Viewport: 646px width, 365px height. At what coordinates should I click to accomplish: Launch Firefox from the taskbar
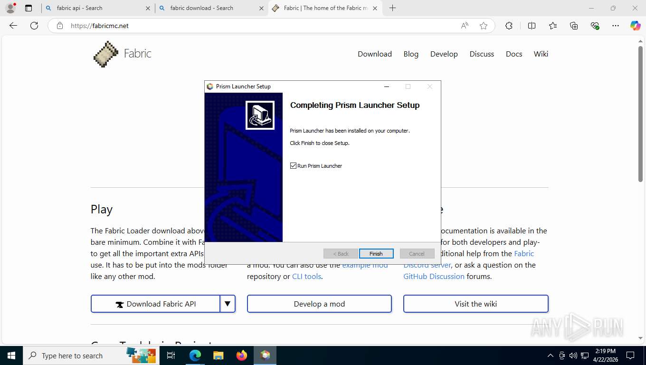pos(242,355)
